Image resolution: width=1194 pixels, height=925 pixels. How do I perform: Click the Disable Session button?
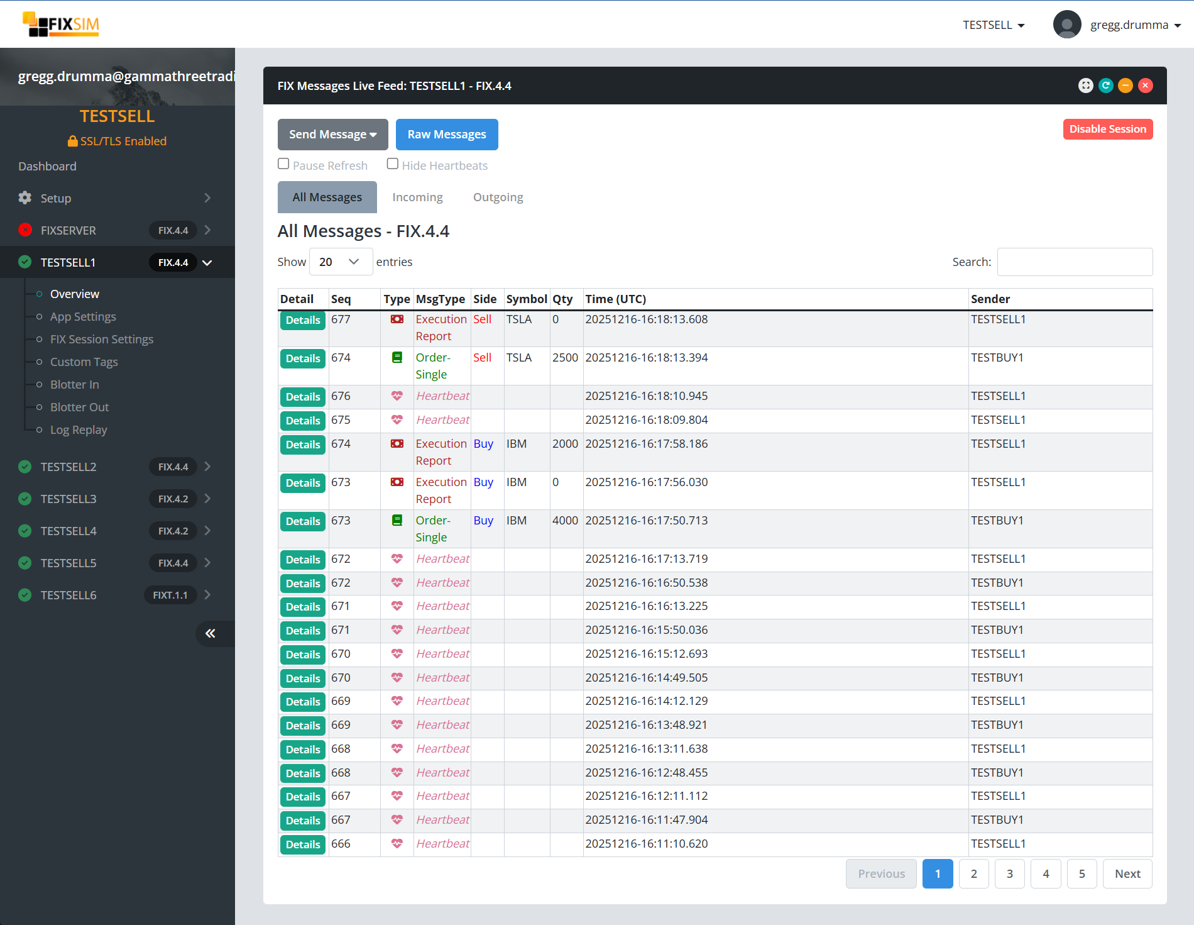click(x=1107, y=129)
